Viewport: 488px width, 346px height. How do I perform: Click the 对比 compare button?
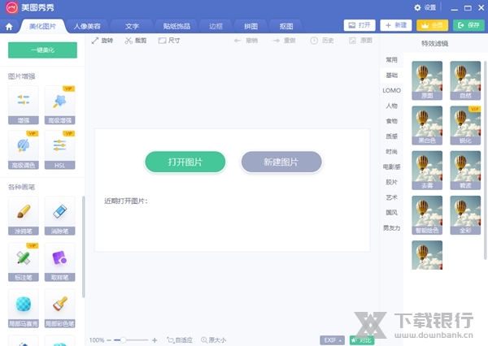[x=362, y=340]
